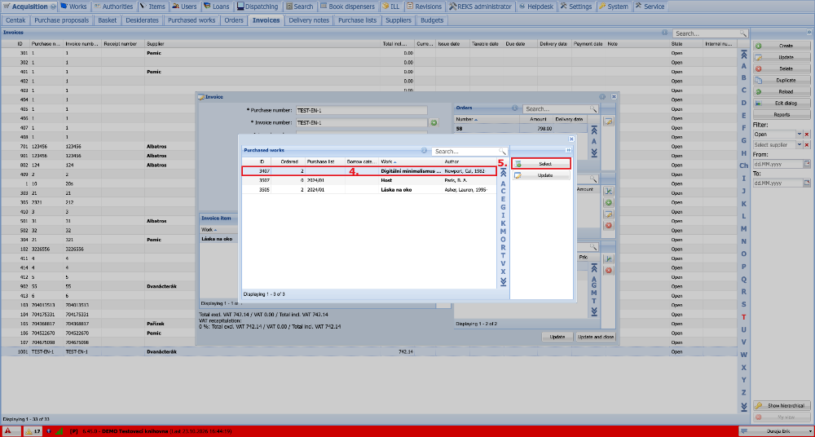The width and height of the screenshot is (815, 437).
Task: Select red letter T in Invoices index
Action: click(744, 317)
